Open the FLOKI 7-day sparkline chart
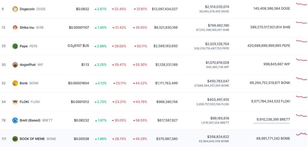This screenshot has height=147, width=308. [302, 97]
